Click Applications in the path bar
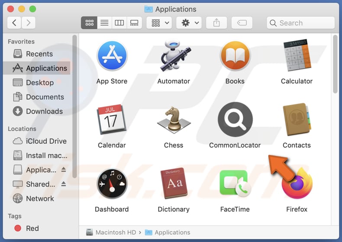The width and height of the screenshot is (342, 242). [x=168, y=232]
